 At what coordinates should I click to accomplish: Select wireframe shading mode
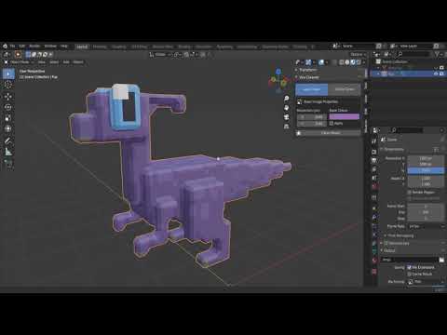point(342,62)
